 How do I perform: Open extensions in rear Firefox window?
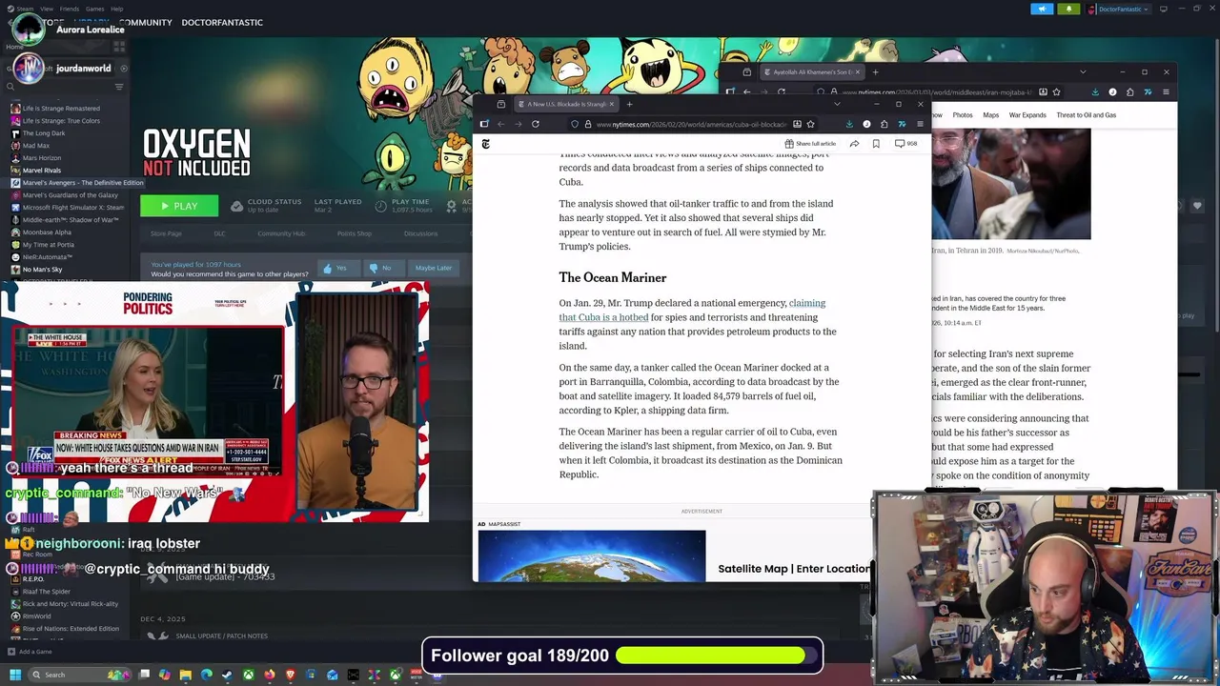[1129, 91]
